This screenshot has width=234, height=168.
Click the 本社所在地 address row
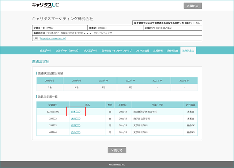point(117,33)
